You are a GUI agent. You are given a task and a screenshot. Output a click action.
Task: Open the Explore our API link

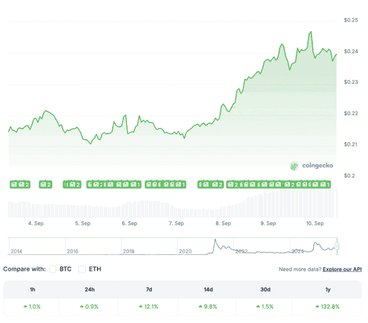pos(342,269)
